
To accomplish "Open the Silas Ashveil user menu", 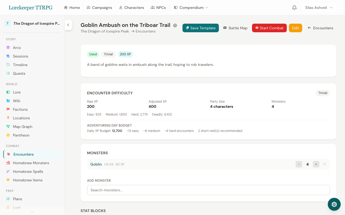I will (319, 8).
